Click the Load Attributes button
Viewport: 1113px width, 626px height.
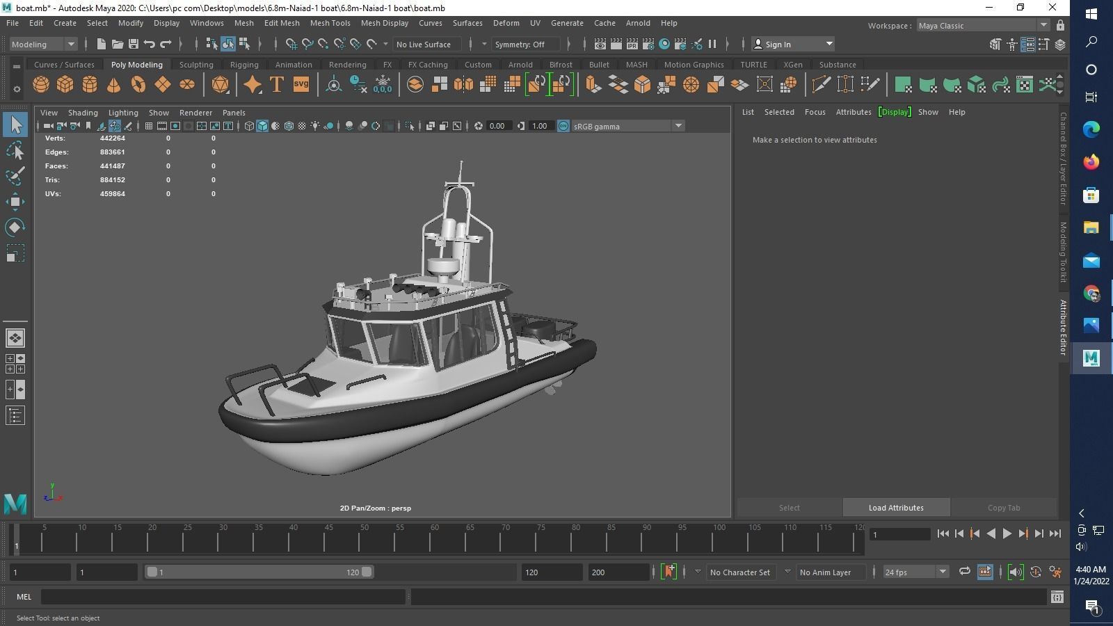click(896, 508)
